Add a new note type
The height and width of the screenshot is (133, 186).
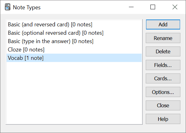tap(163, 24)
